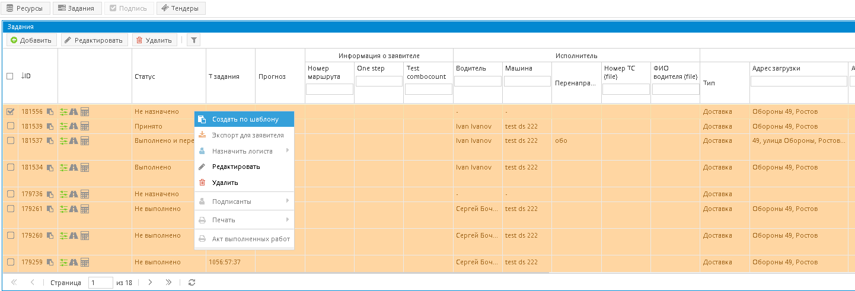This screenshot has width=855, height=291.
Task: Jump to the last page arrow
Action: click(168, 283)
